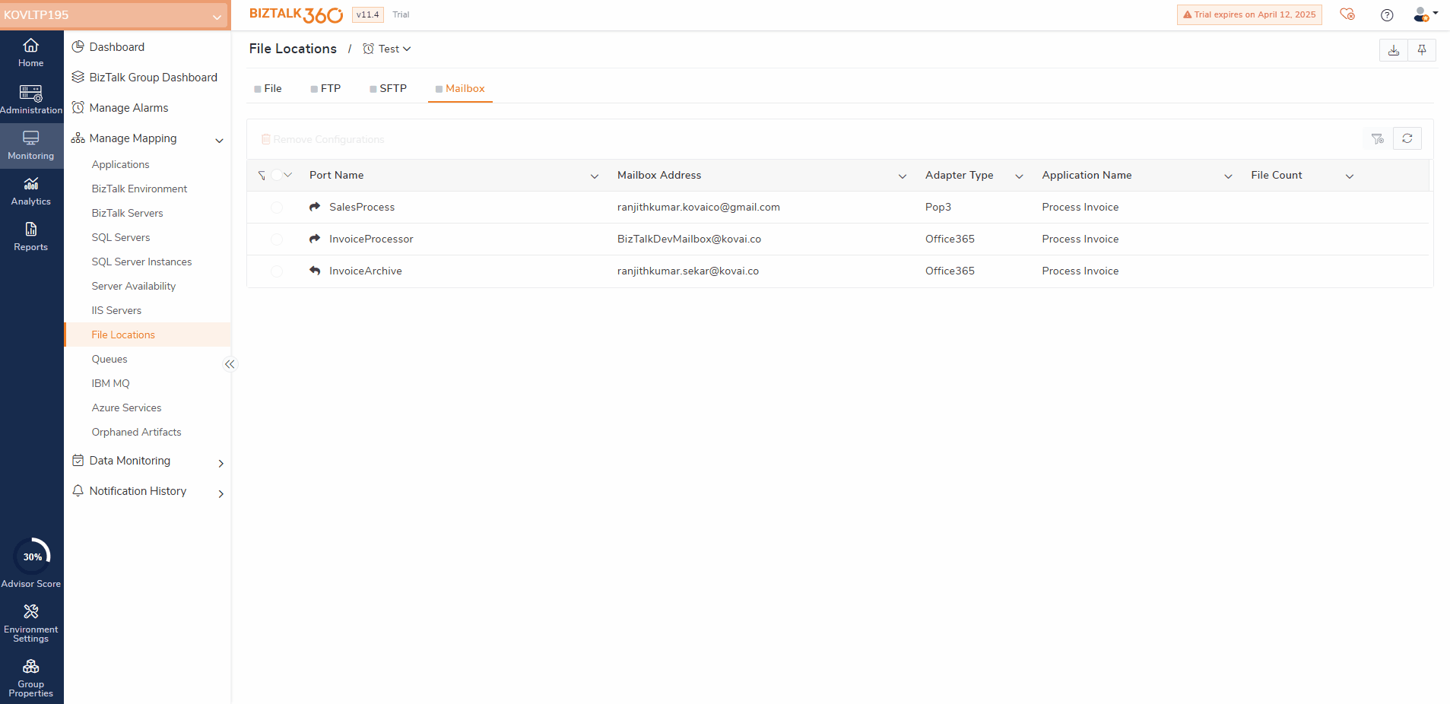This screenshot has width=1450, height=704.
Task: Click the download icon at top right
Action: coord(1393,50)
